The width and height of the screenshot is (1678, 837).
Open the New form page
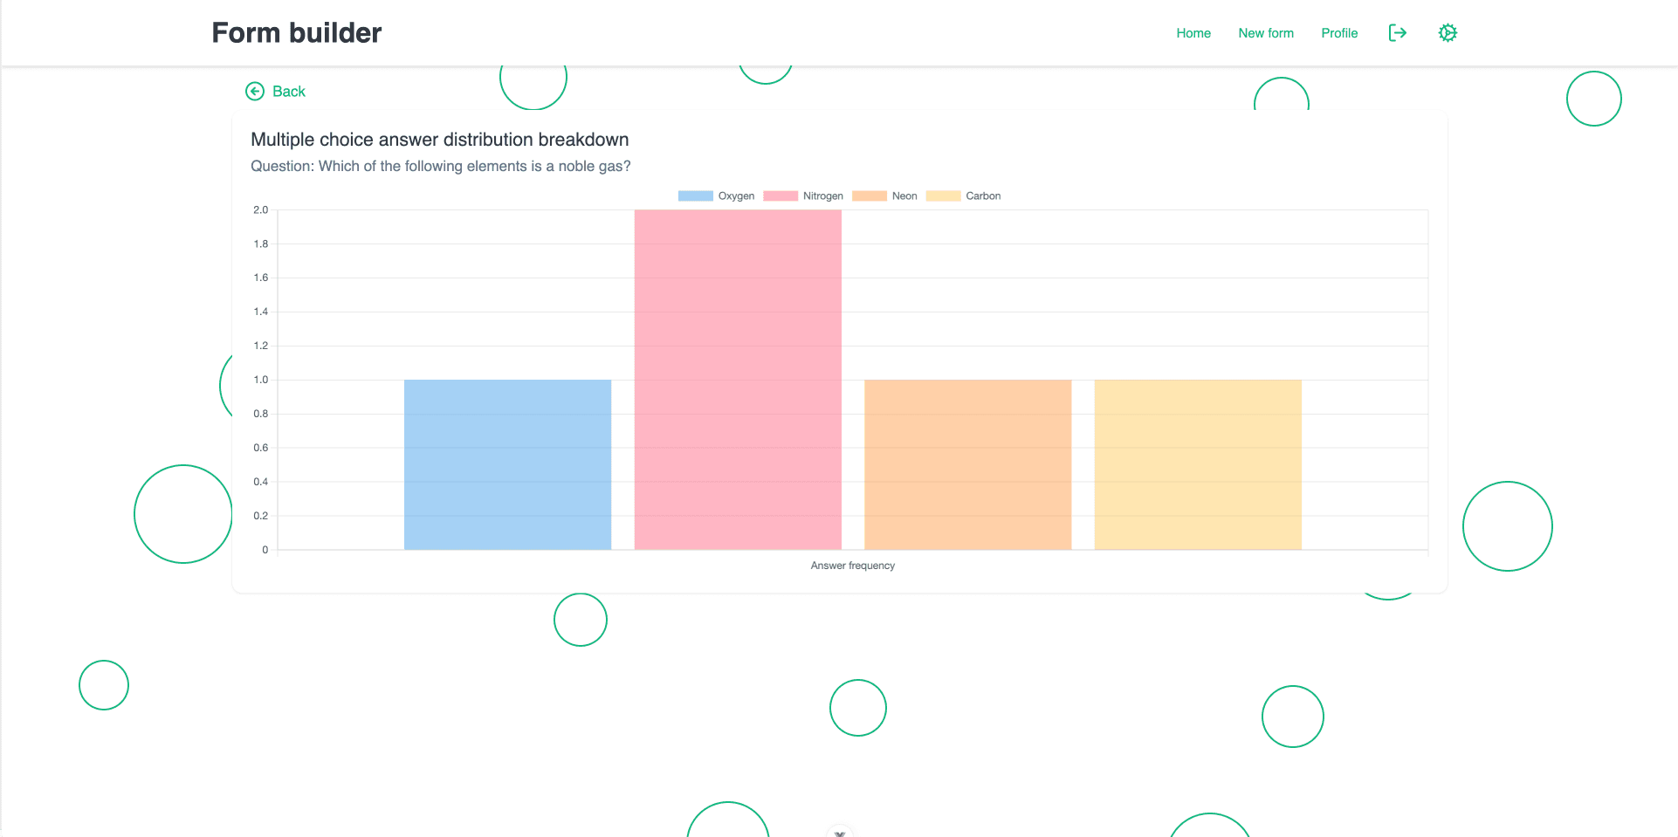1265,33
